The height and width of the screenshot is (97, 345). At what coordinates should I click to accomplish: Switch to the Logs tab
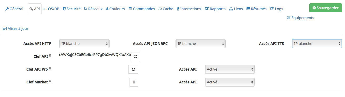[277, 9]
